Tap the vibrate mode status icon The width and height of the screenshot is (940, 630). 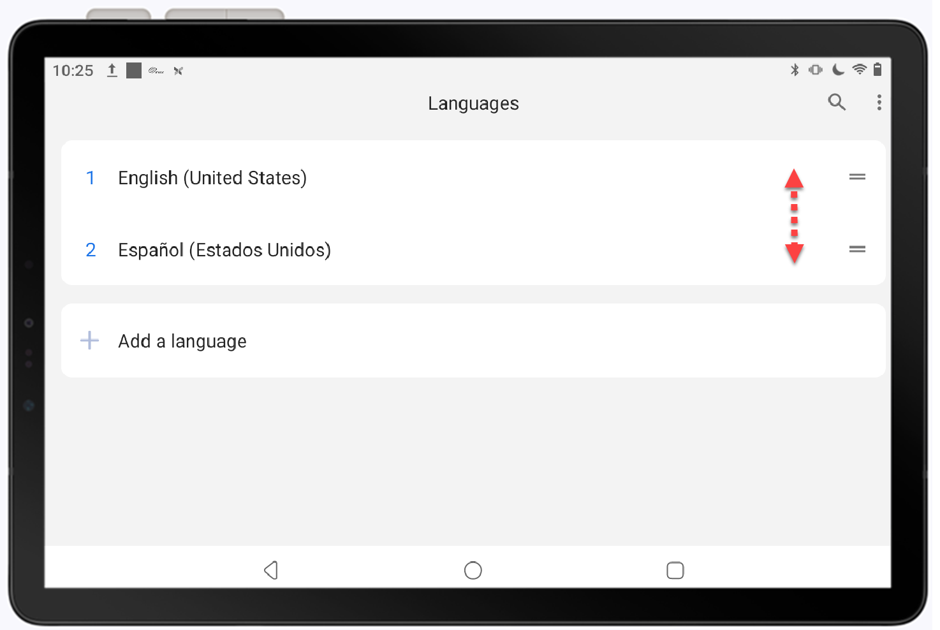tap(816, 70)
